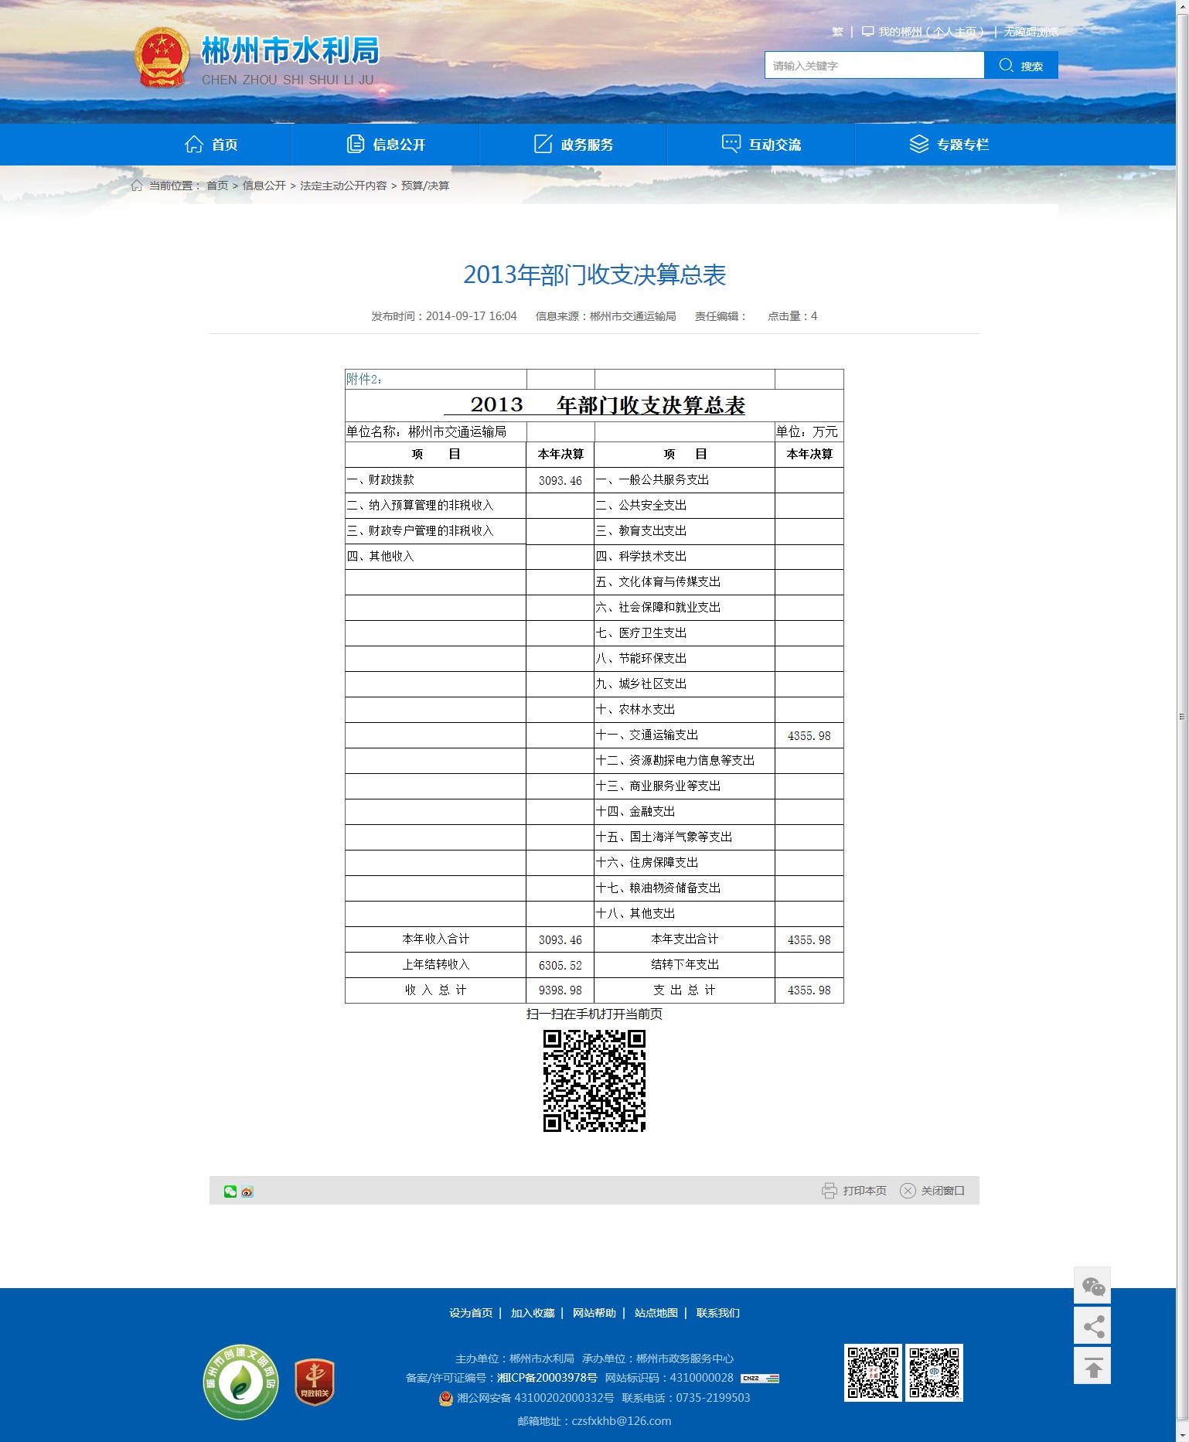Click 加入收藏 footer link

pyautogui.click(x=533, y=1313)
